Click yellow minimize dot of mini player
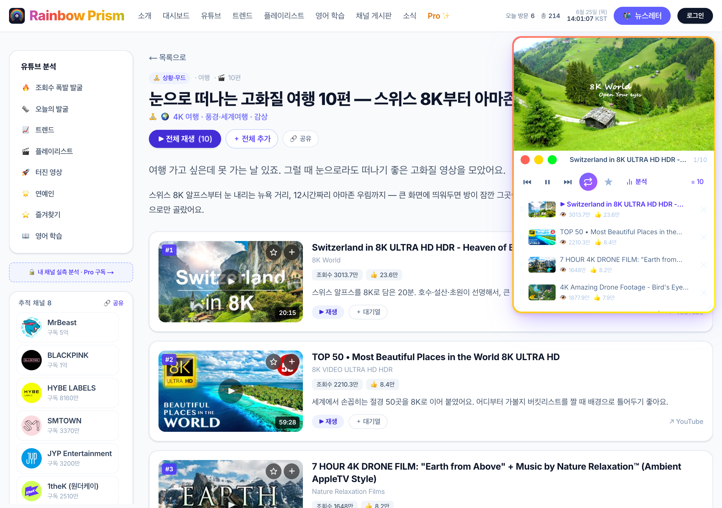722x508 pixels. (x=539, y=160)
